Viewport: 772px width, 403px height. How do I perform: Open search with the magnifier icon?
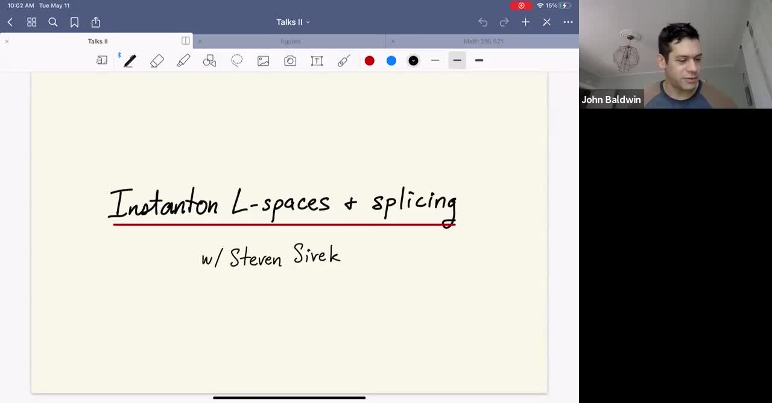point(53,22)
